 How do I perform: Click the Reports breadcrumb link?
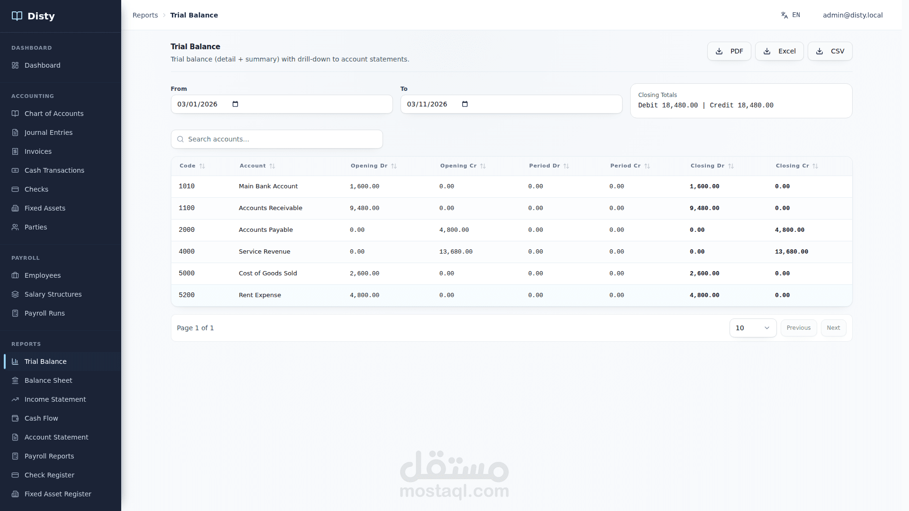pos(145,15)
